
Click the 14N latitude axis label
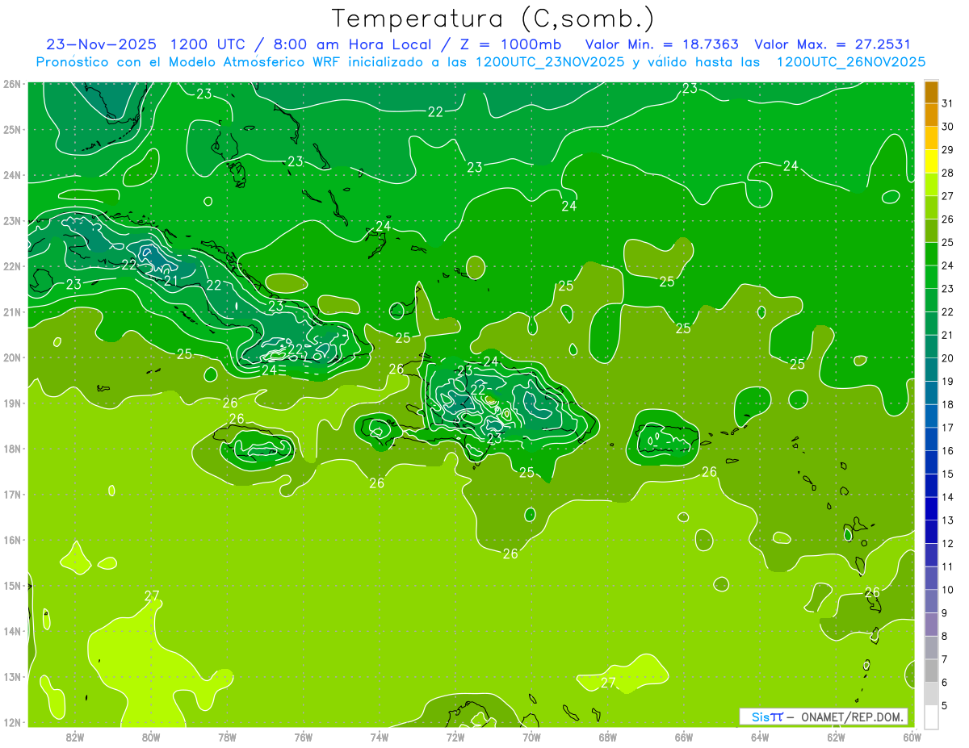click(x=12, y=631)
